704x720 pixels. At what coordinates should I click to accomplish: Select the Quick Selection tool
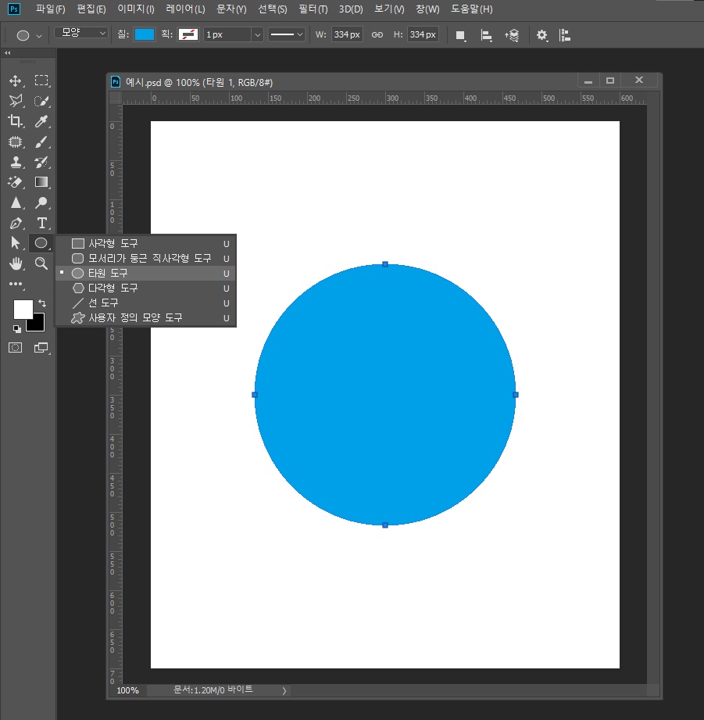coord(41,101)
